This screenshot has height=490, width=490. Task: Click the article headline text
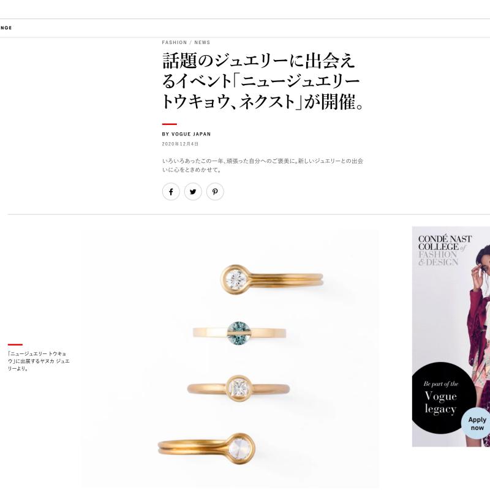263,81
